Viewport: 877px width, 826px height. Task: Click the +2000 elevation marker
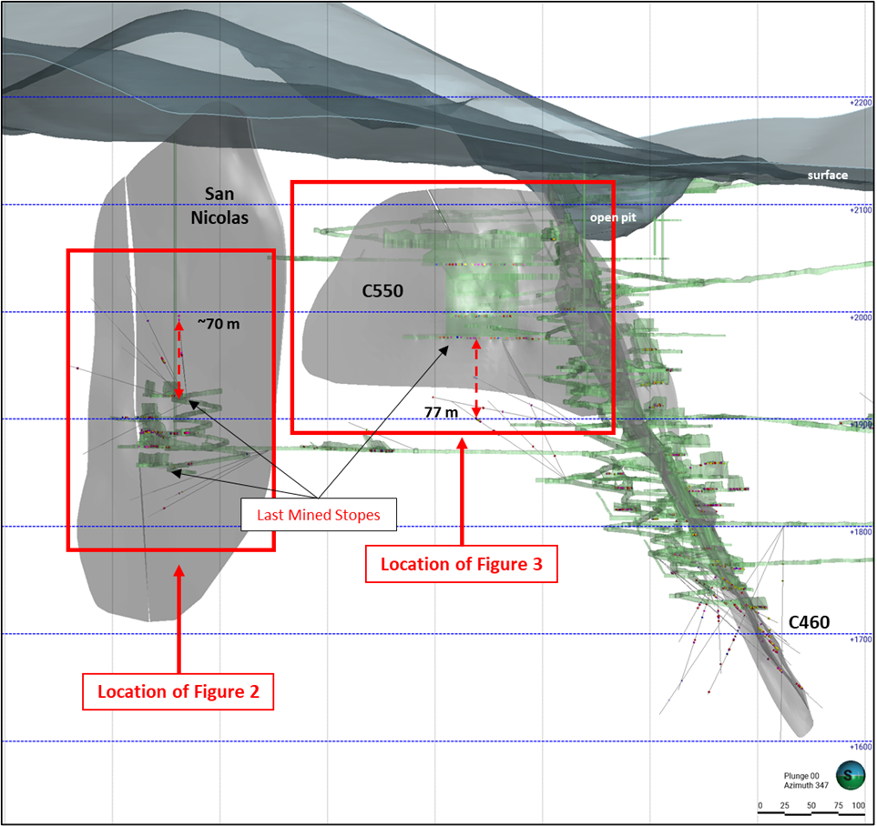click(x=860, y=317)
